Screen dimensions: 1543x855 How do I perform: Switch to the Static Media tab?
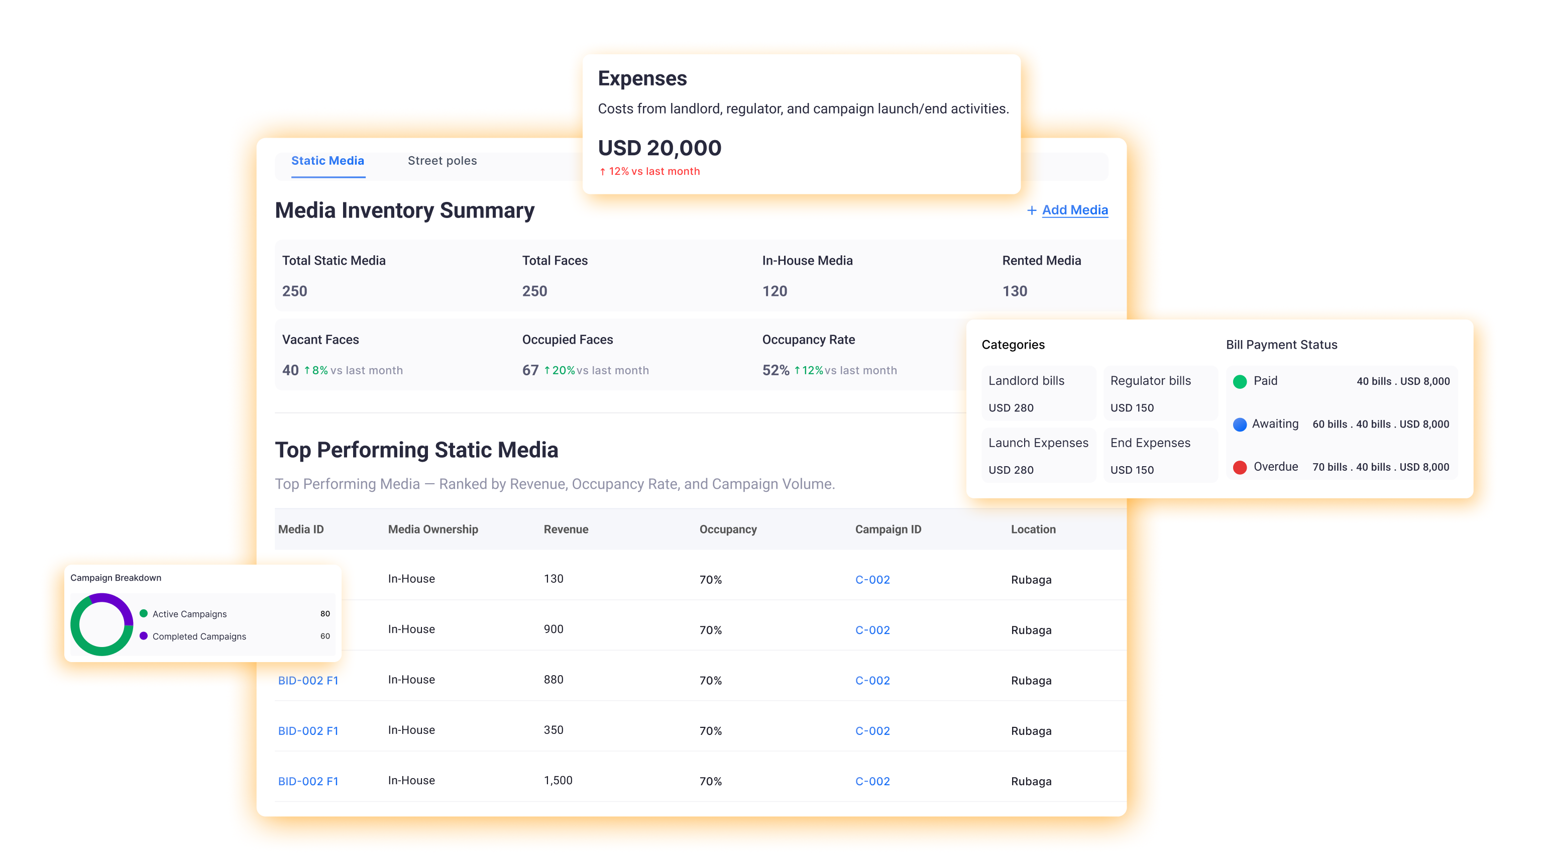coord(327,161)
